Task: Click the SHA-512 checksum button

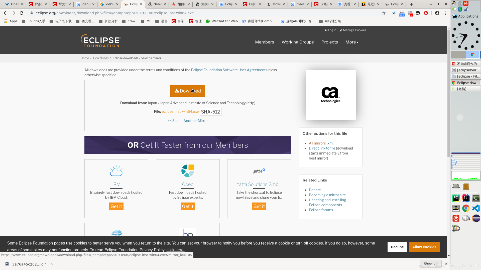Action: coord(210,112)
